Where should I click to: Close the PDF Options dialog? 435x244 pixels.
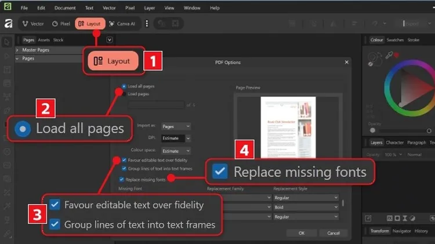(346, 62)
